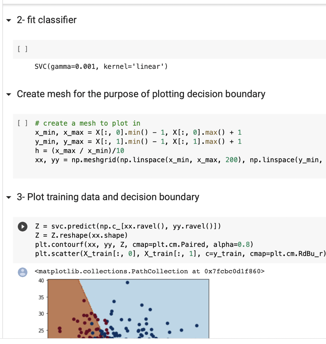Click the user avatar beside the output
326x344 pixels.
tap(22, 272)
